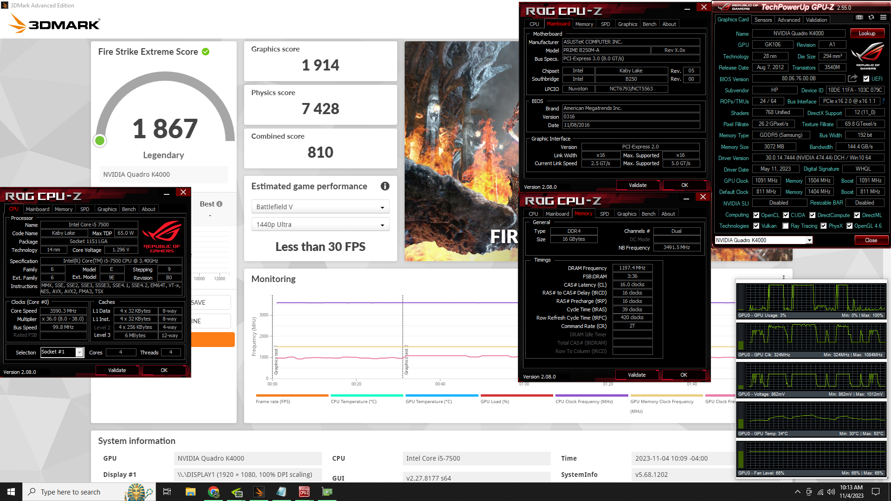
Task: Click the GPU Fan Level monitoring graph
Action: coord(811,458)
